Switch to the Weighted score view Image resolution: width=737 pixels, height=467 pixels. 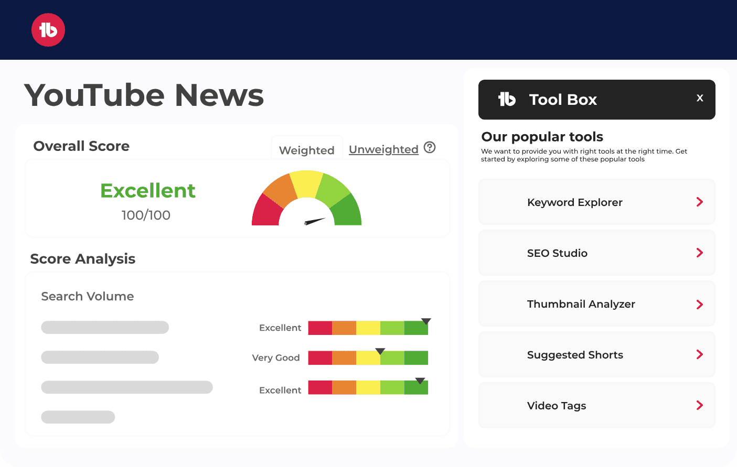[x=306, y=149]
